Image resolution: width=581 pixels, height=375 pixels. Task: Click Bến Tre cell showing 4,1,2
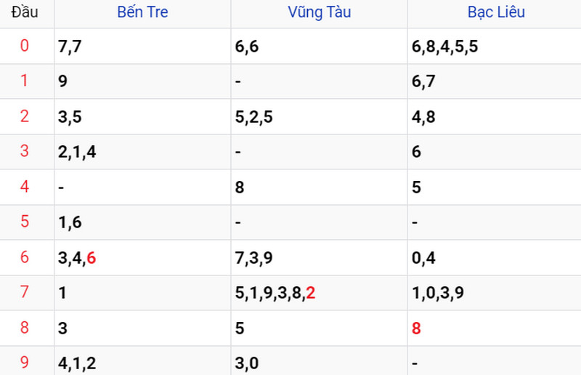click(x=142, y=363)
